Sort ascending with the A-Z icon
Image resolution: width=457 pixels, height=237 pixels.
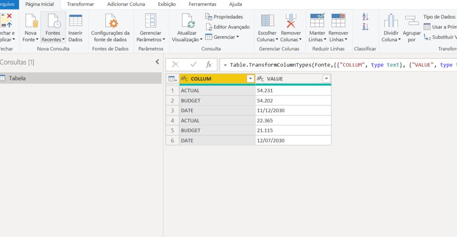365,17
